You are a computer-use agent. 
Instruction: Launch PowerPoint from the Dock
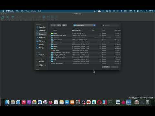88,102
